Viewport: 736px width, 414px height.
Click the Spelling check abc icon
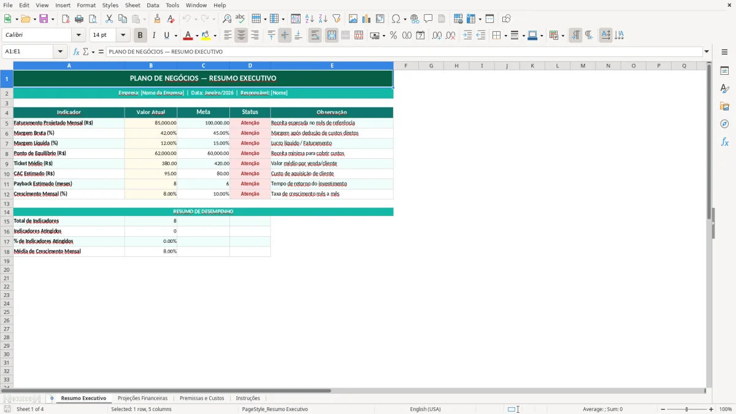tap(240, 19)
